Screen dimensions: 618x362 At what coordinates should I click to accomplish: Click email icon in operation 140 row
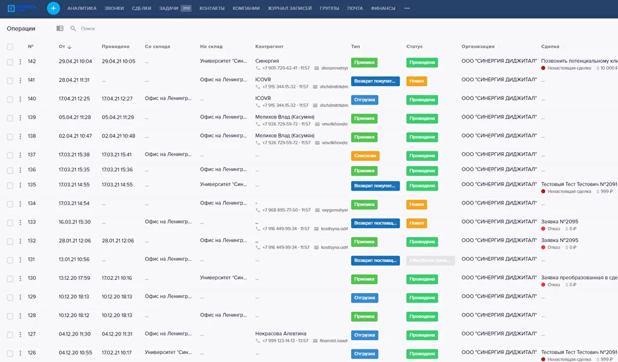coord(316,105)
